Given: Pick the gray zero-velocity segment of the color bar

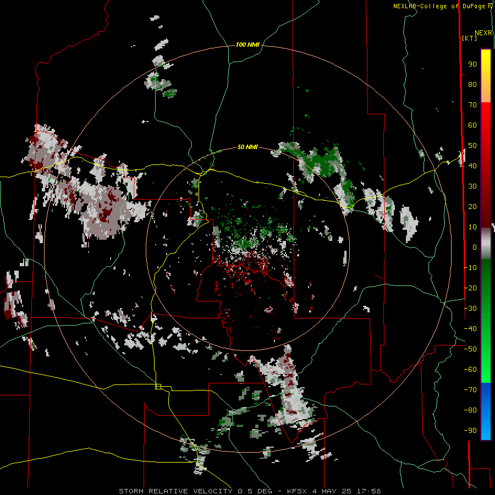Looking at the screenshot, I should [486, 244].
